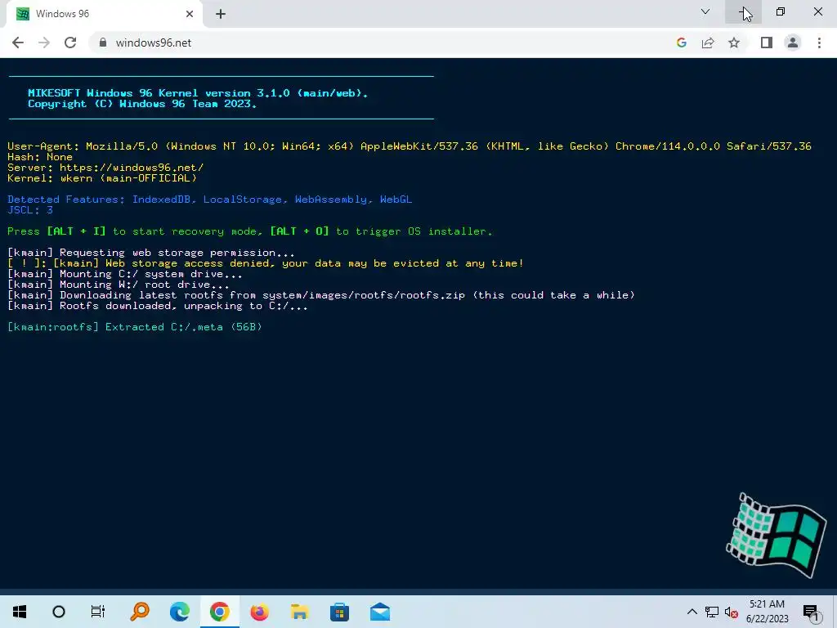Toggle the browser side panel
Viewport: 837px width, 628px height.
coord(767,43)
